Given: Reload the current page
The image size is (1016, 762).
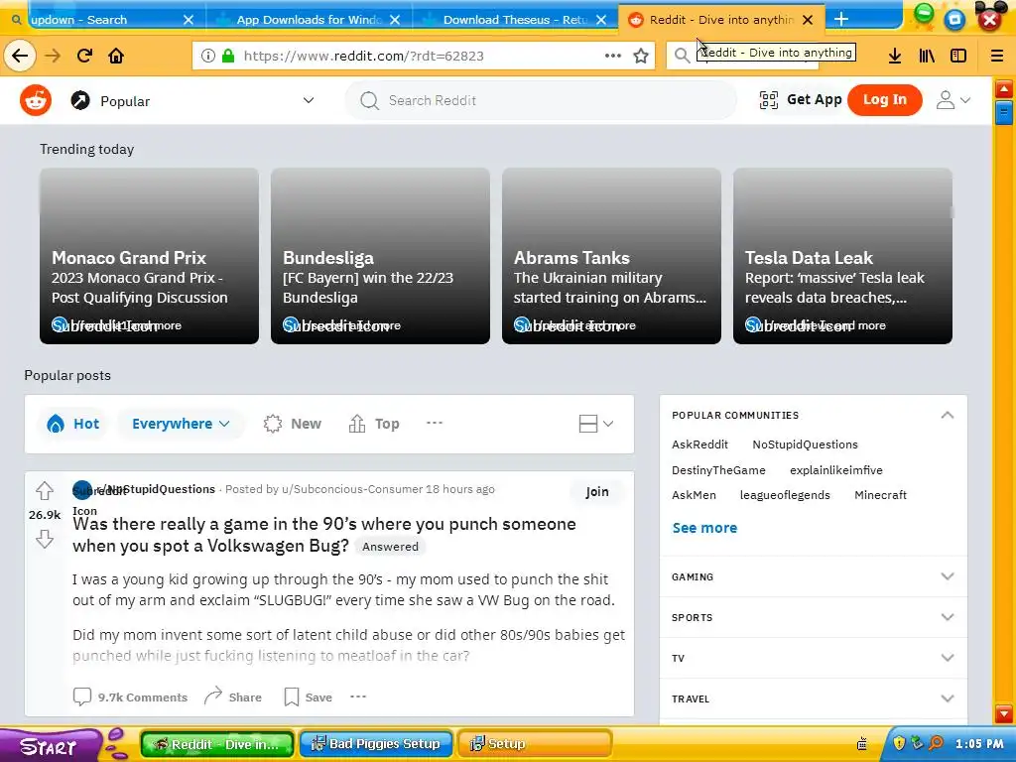Looking at the screenshot, I should pos(84,56).
